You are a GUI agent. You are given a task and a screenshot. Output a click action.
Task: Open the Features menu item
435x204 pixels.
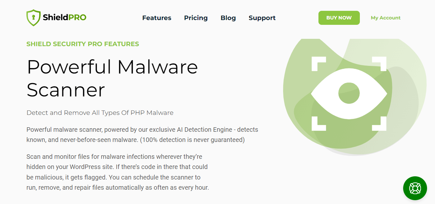point(157,18)
